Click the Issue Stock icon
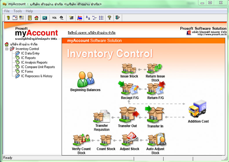Viewport: 229px width, 162px height. click(129, 68)
